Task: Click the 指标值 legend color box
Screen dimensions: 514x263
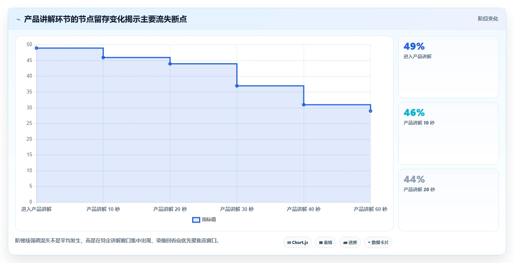Action: pyautogui.click(x=196, y=220)
